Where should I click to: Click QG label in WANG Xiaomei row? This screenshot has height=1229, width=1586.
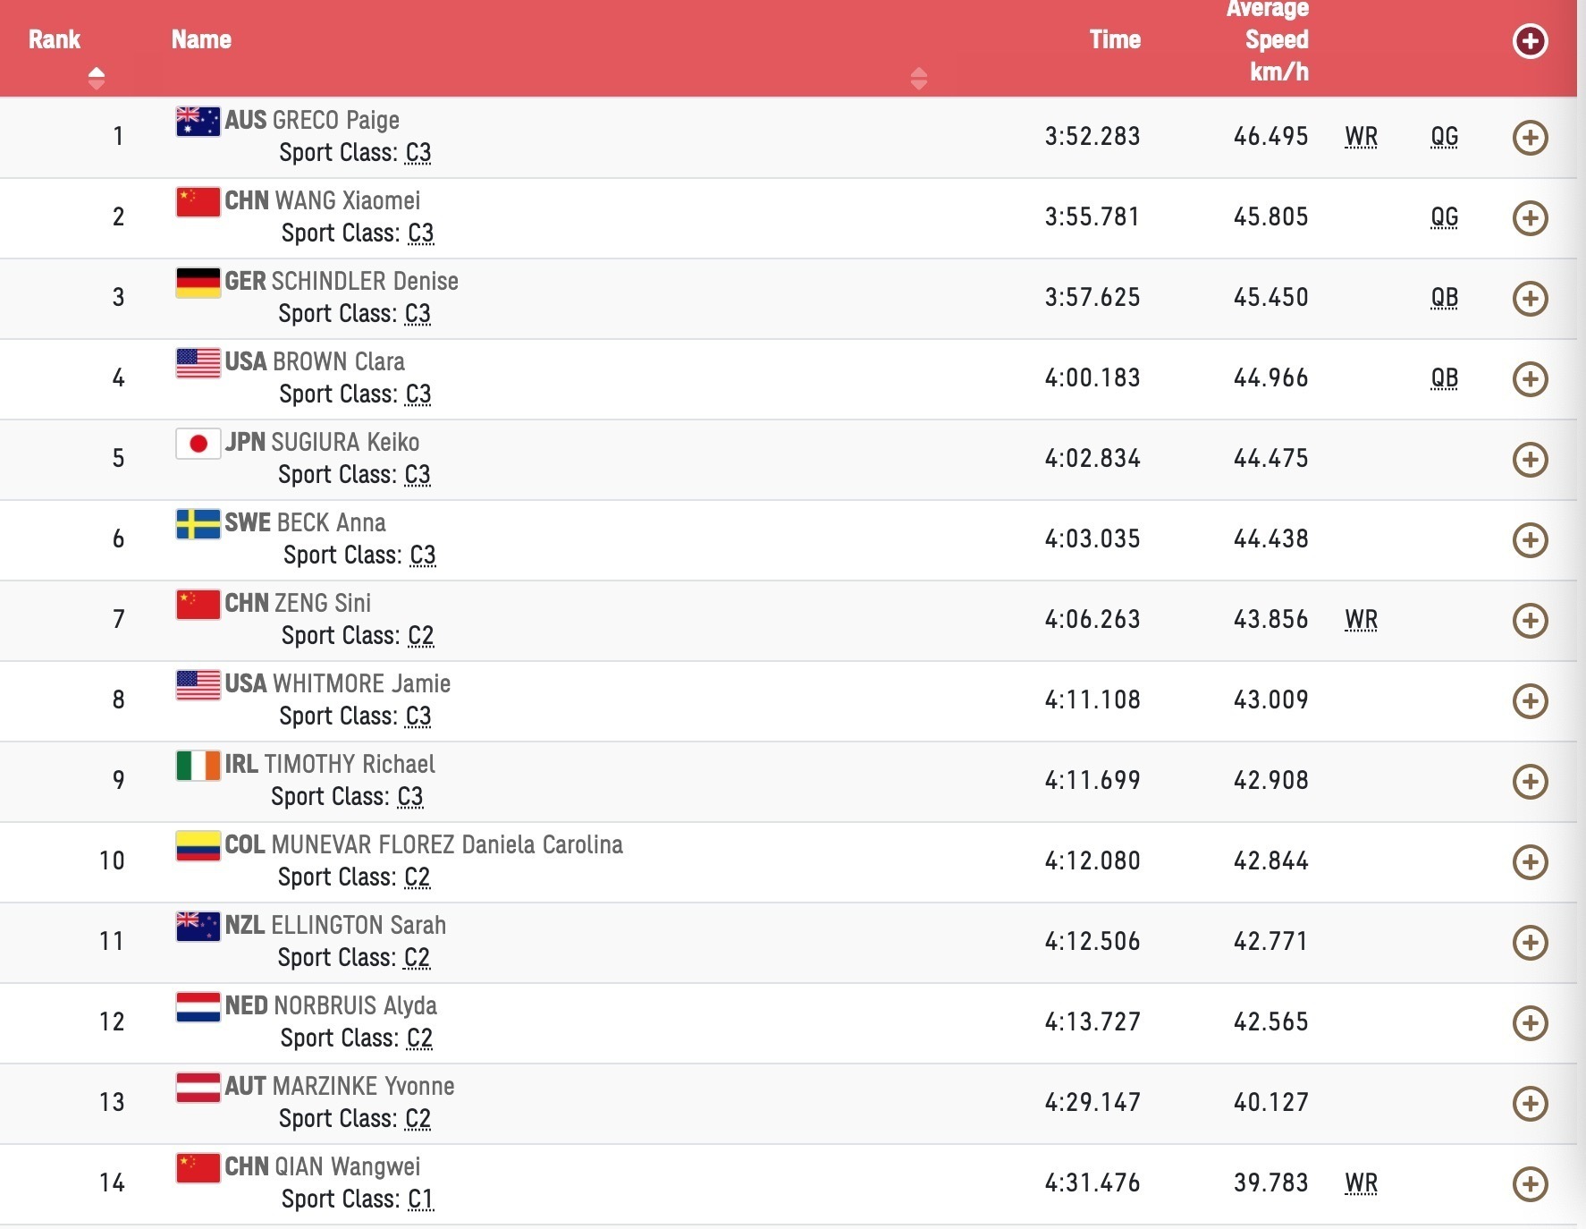pos(1444,217)
